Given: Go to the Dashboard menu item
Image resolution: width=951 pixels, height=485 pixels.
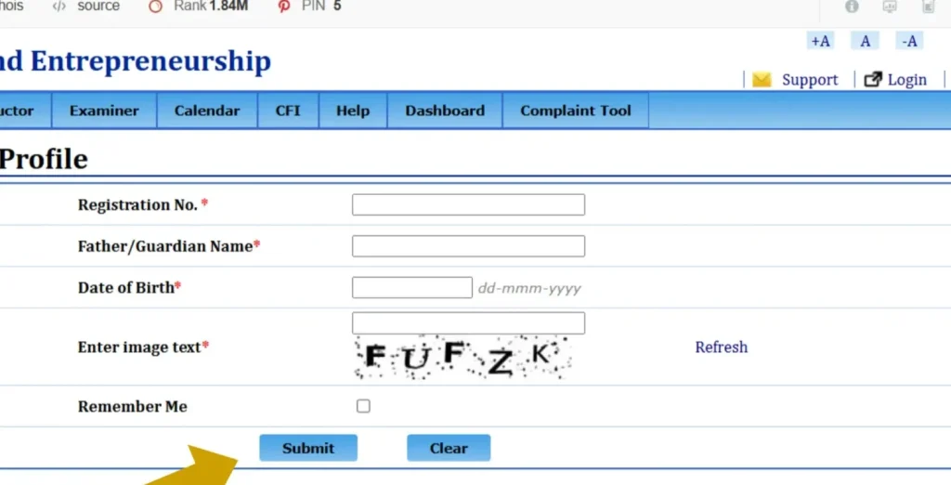Looking at the screenshot, I should (x=445, y=111).
